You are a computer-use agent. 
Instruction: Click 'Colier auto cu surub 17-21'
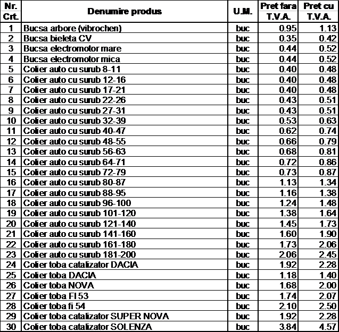click(x=75, y=90)
